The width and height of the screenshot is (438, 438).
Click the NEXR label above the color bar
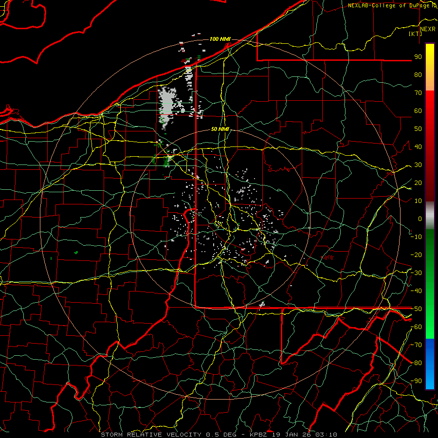tap(427, 29)
